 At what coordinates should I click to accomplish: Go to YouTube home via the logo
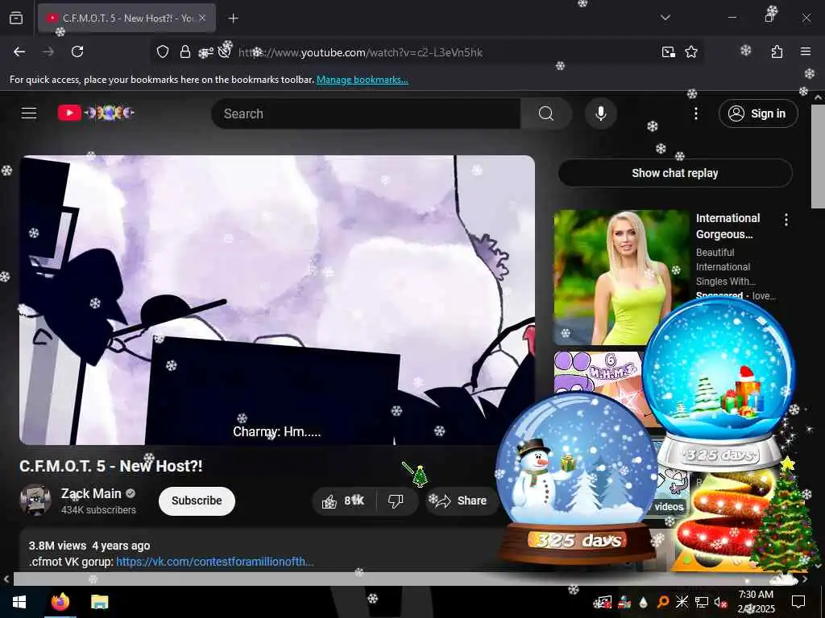tap(96, 113)
